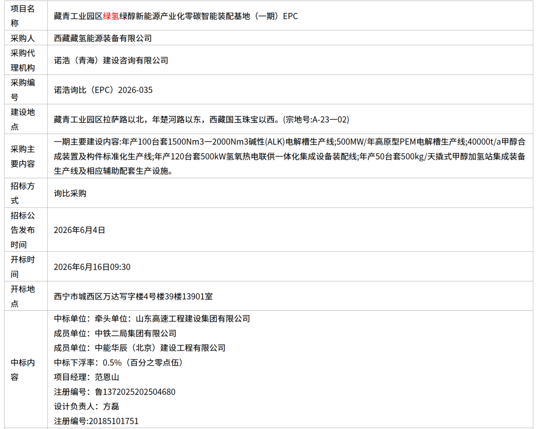This screenshot has height=429, width=536.
Task: Click the 采购编号 row label
Action: (x=22, y=90)
